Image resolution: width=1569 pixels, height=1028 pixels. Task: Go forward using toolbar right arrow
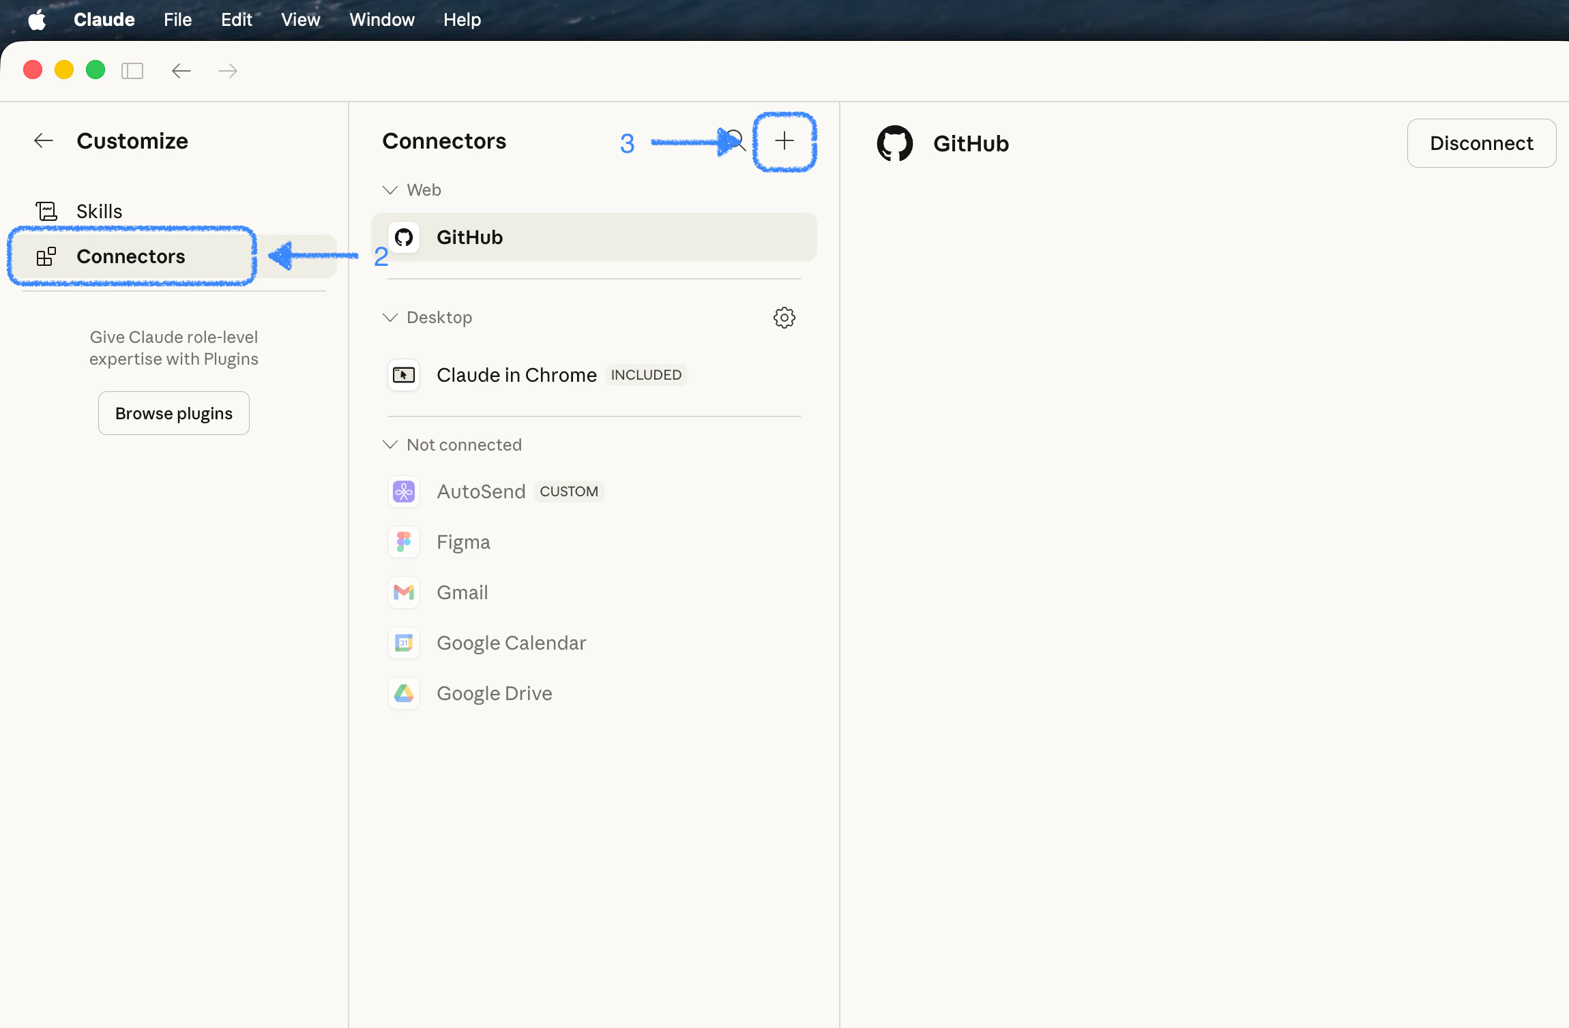tap(228, 71)
